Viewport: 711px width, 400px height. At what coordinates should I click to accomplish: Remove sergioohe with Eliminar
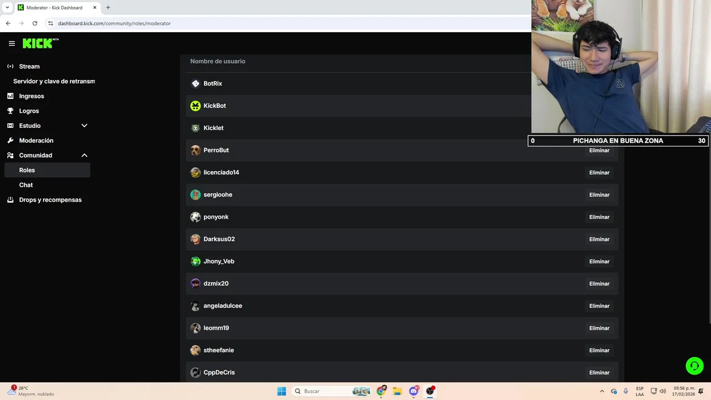599,194
